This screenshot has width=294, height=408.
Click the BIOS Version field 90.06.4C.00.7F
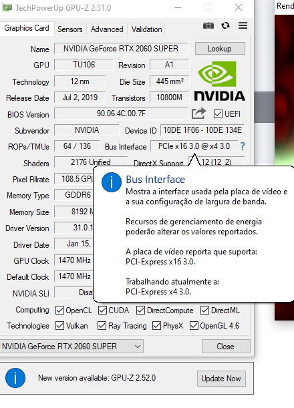click(121, 114)
